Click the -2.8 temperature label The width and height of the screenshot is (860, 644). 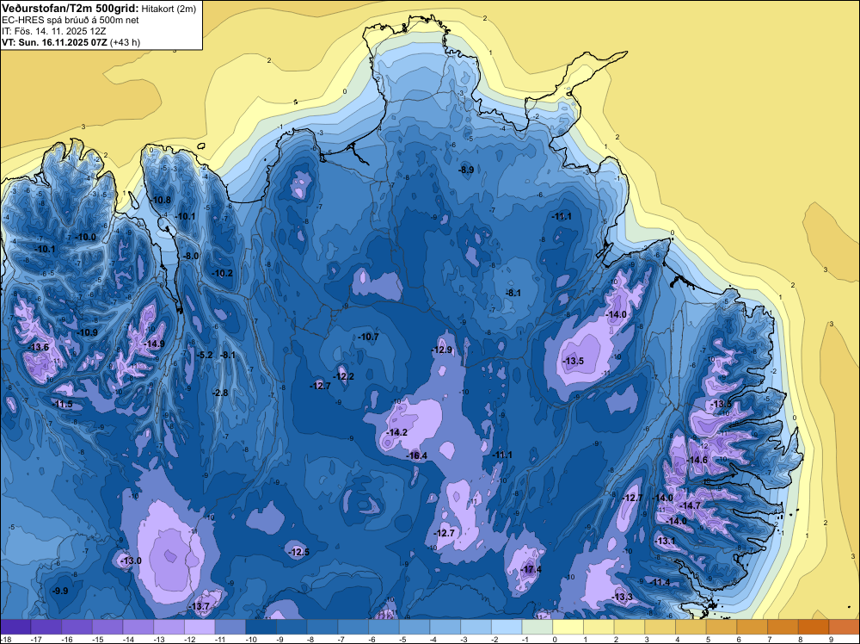click(220, 393)
